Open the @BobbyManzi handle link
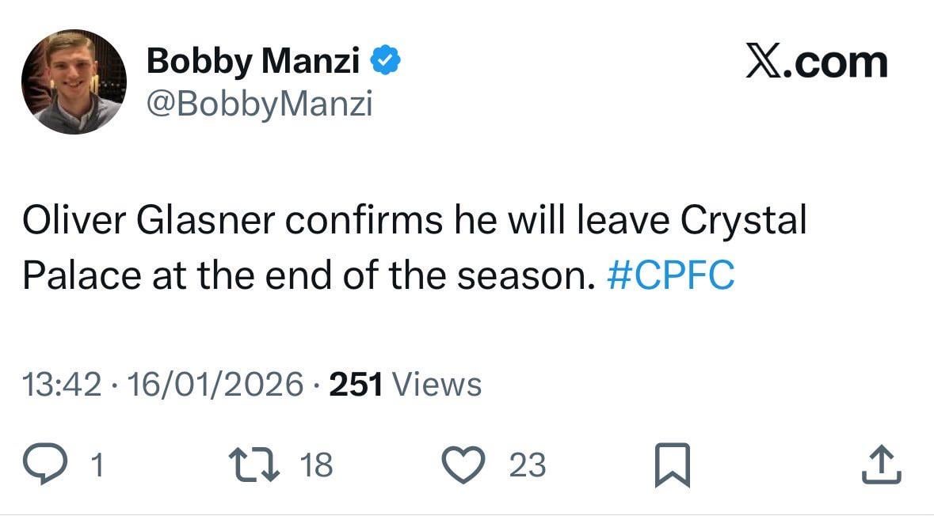 point(259,103)
